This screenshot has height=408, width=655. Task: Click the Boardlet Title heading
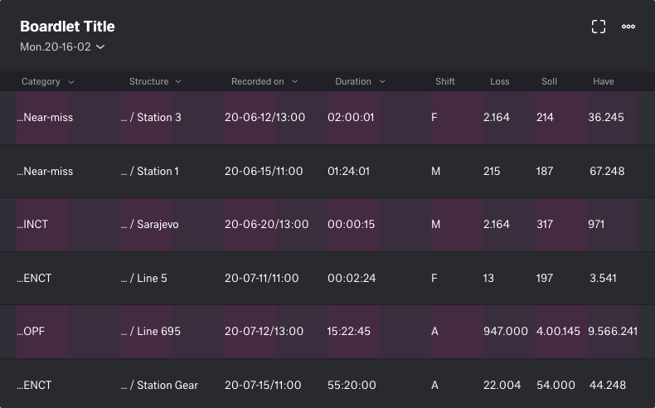tap(67, 27)
